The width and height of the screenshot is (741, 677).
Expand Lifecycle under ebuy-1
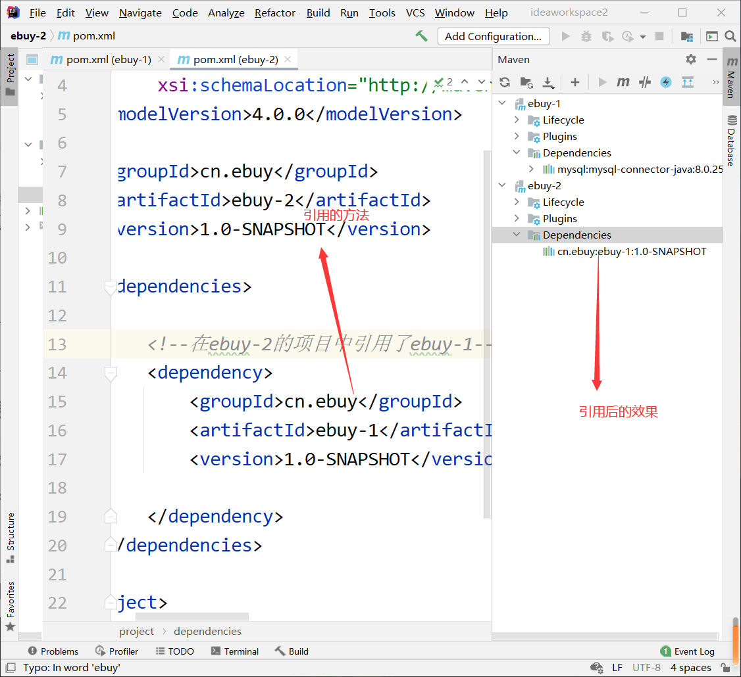coord(517,120)
